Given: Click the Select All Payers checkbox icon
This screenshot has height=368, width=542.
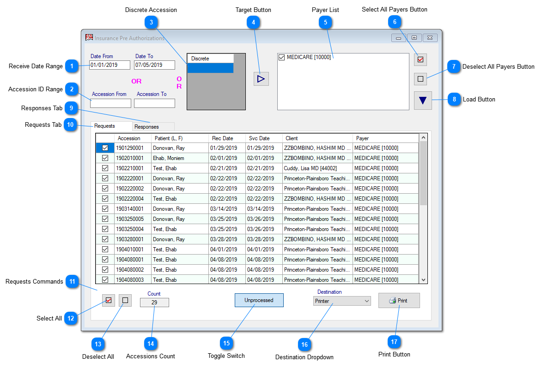Looking at the screenshot, I should tap(420, 59).
